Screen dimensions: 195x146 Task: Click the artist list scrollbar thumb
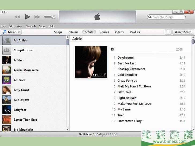(68, 42)
